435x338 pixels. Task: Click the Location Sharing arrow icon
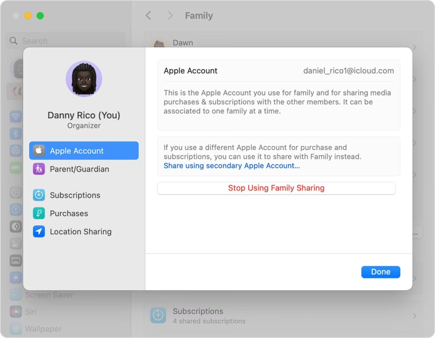point(39,232)
